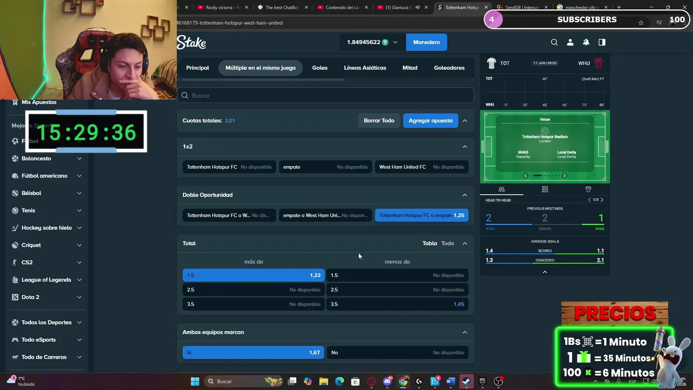Open head-to-head stats tab icon

[x=501, y=189]
